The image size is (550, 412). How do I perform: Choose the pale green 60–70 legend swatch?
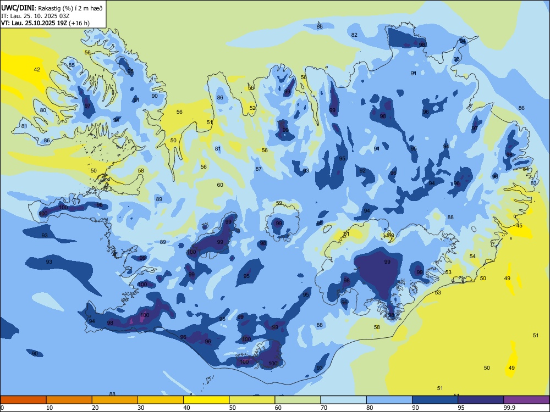[x=298, y=400]
